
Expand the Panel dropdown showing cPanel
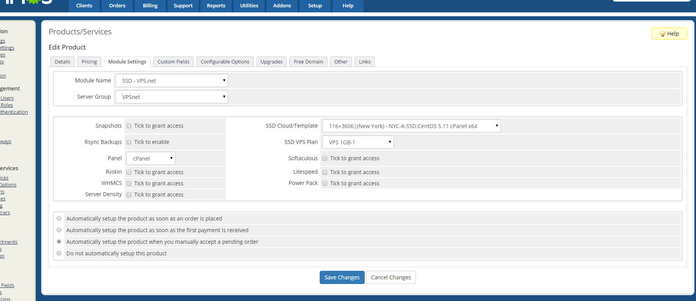[151, 158]
